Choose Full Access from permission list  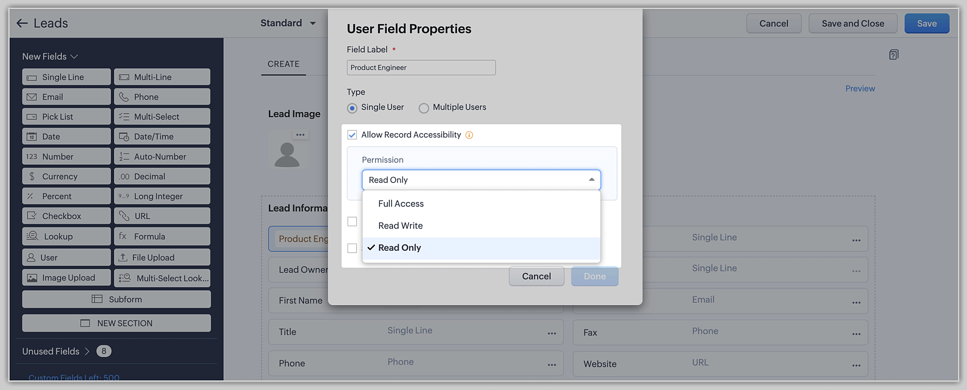[401, 204]
